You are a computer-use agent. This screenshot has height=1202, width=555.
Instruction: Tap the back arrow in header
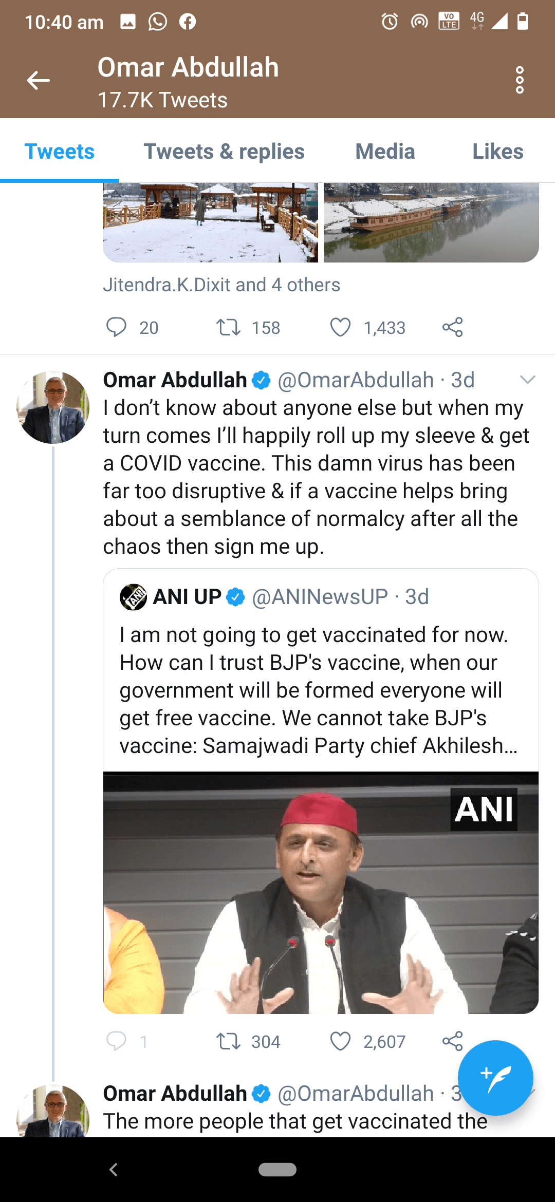coord(39,81)
